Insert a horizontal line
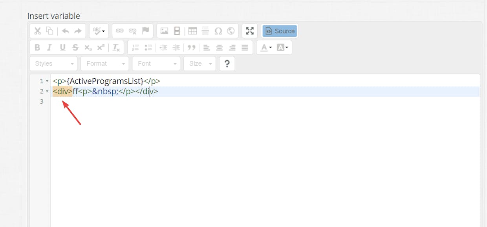 coord(205,31)
